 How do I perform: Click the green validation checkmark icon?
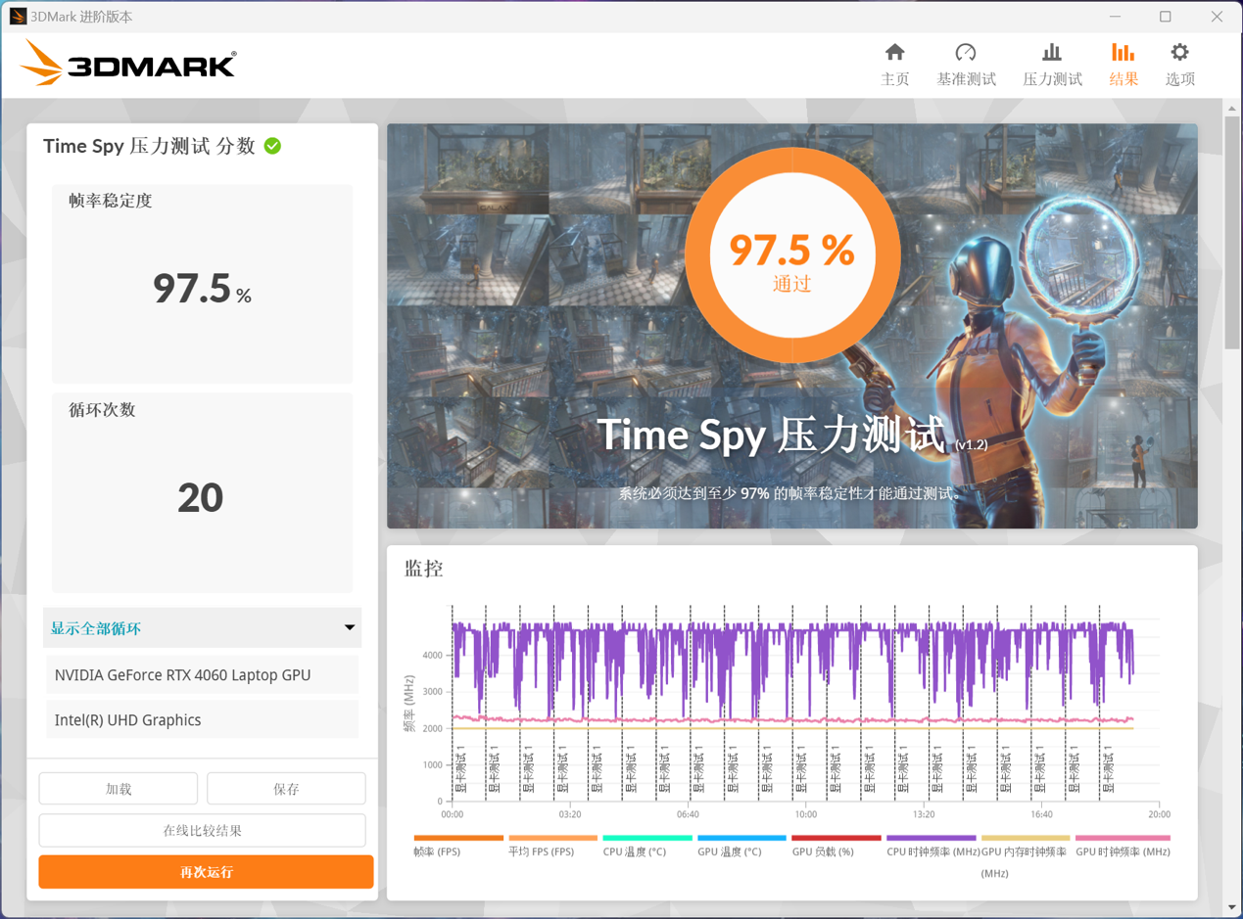(272, 146)
